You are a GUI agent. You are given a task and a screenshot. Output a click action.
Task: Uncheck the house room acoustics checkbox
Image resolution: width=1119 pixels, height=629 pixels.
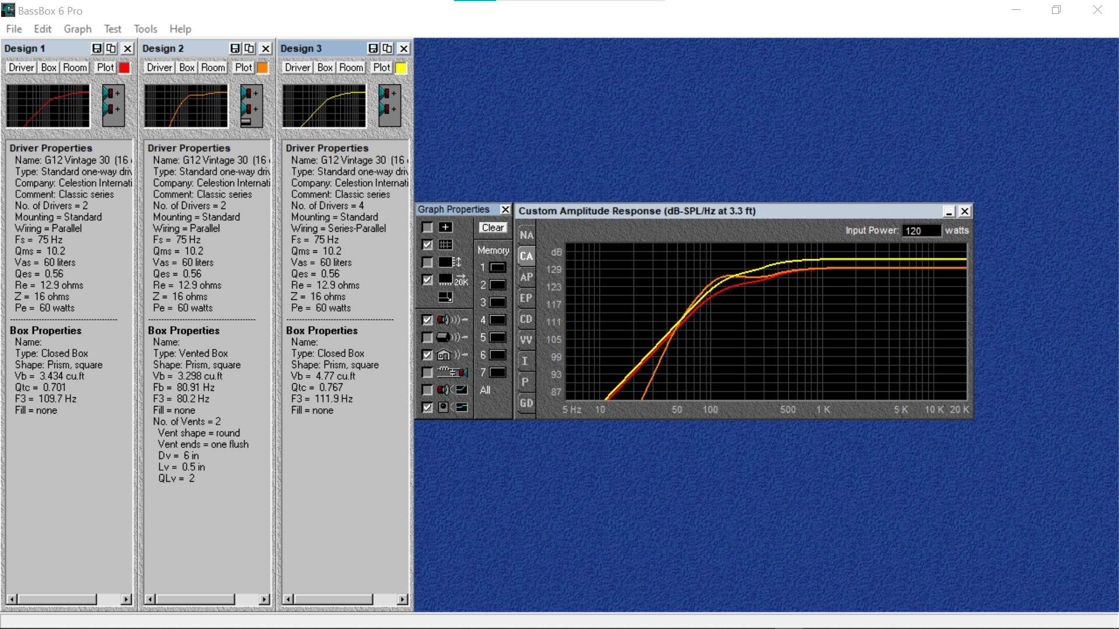tap(427, 355)
